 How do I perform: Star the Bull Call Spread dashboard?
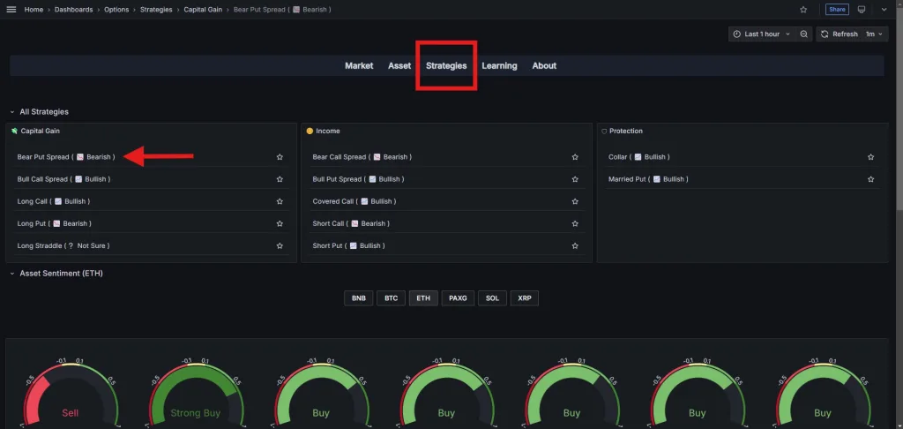(x=280, y=179)
